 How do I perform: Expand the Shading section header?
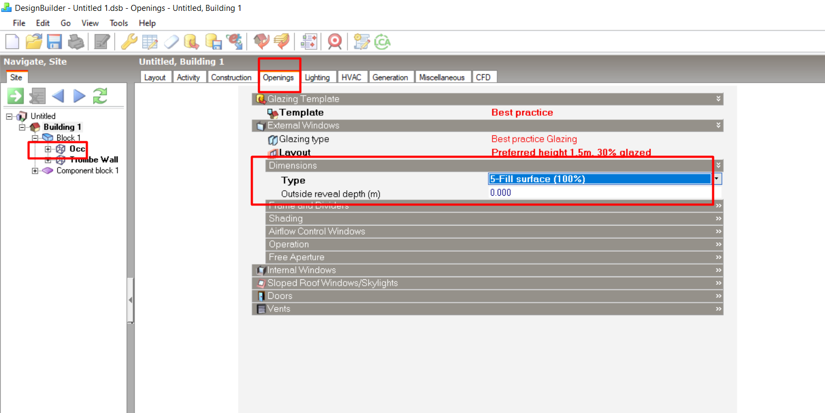coord(494,218)
